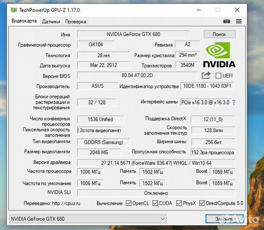This screenshot has height=230, width=264.
Task: Toggle the UEFI checkbox
Action: [x=218, y=76]
